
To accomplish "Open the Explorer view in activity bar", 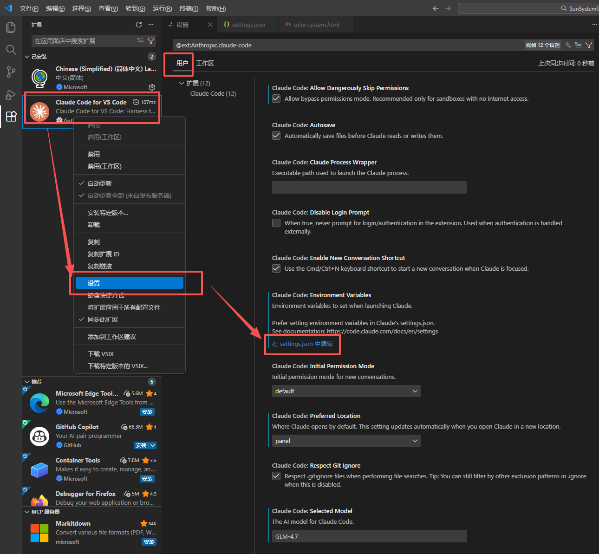I will [11, 27].
